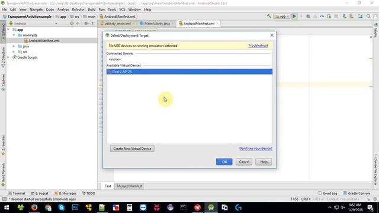379x213 pixels.
Task: Open the Event Log panel
Action: coord(327,193)
